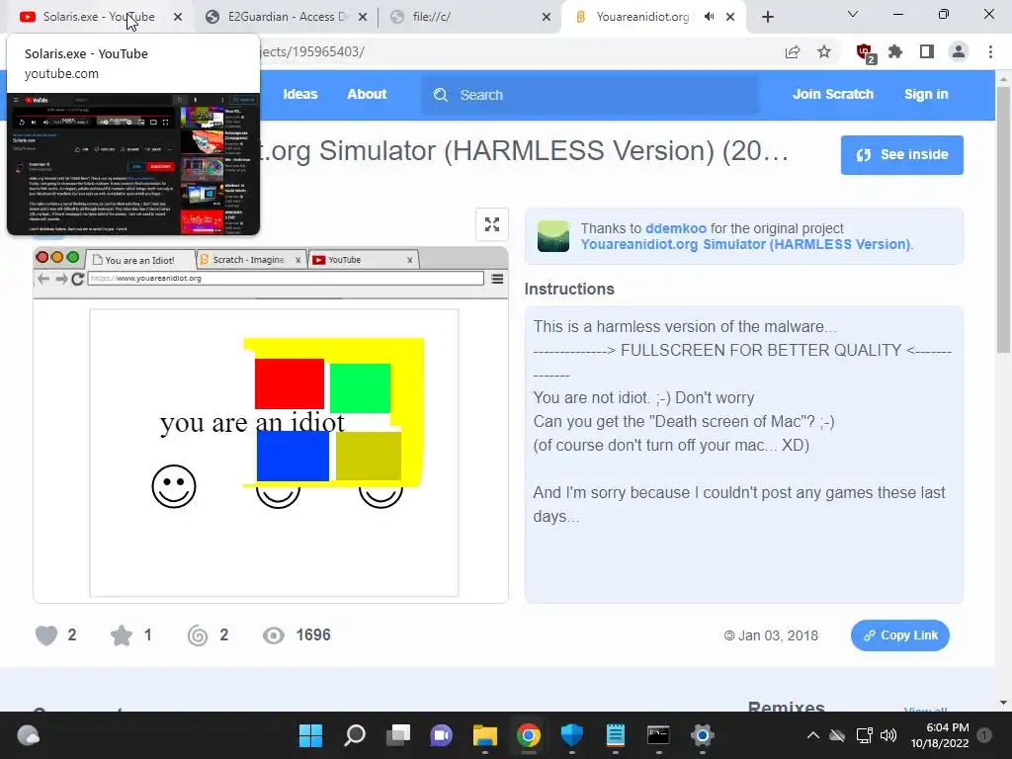Mute the Youareanidiot.org tab audio icon
Screen dimensions: 1012x759
pyautogui.click(x=710, y=17)
